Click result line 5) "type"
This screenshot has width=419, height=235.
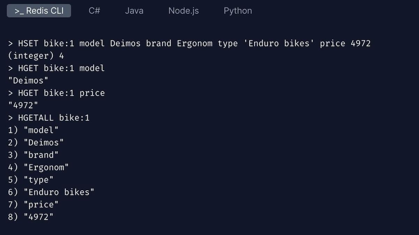pos(31,180)
